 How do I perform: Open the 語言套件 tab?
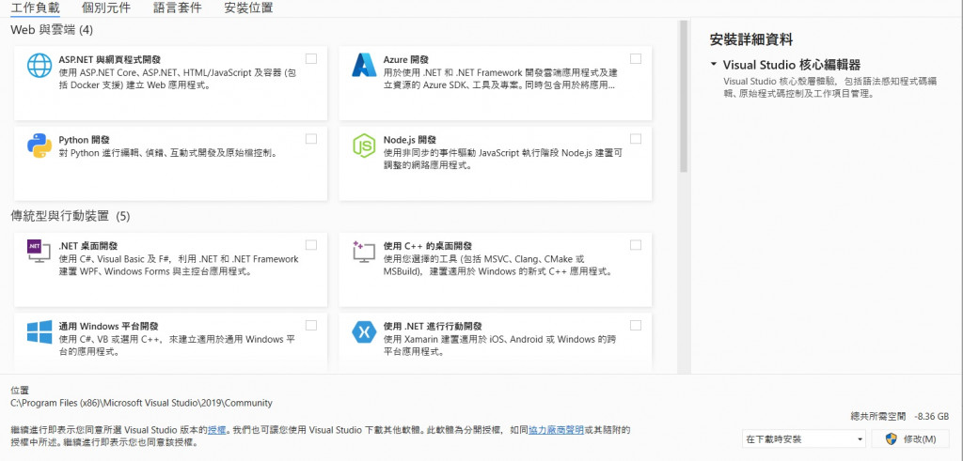point(178,8)
